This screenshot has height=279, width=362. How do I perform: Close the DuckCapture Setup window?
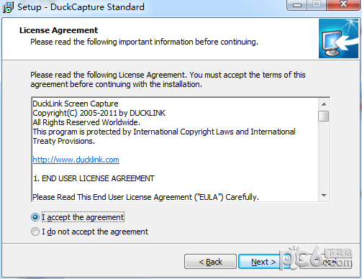tap(343, 5)
